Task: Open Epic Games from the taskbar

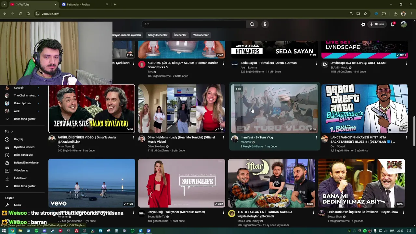Action: tap(68, 231)
